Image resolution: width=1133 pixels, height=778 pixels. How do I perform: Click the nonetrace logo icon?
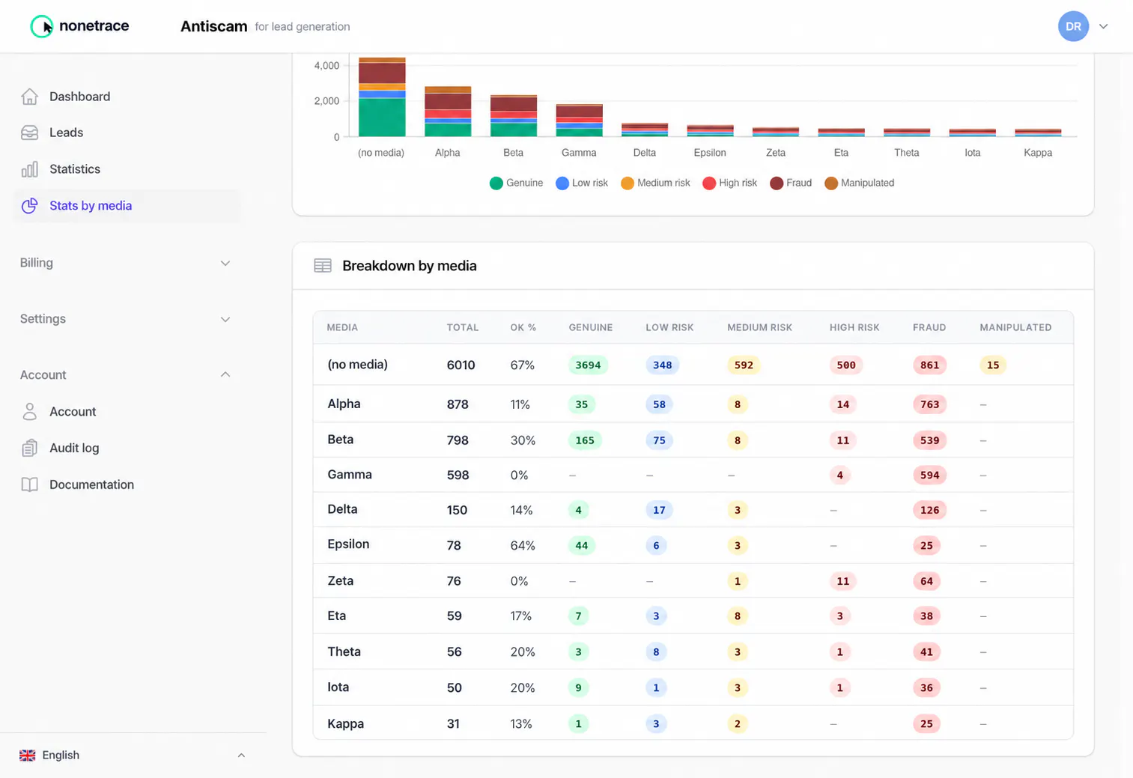coord(41,26)
